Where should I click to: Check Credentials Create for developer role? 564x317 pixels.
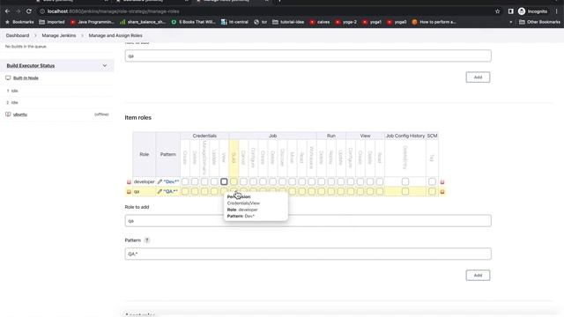185,182
